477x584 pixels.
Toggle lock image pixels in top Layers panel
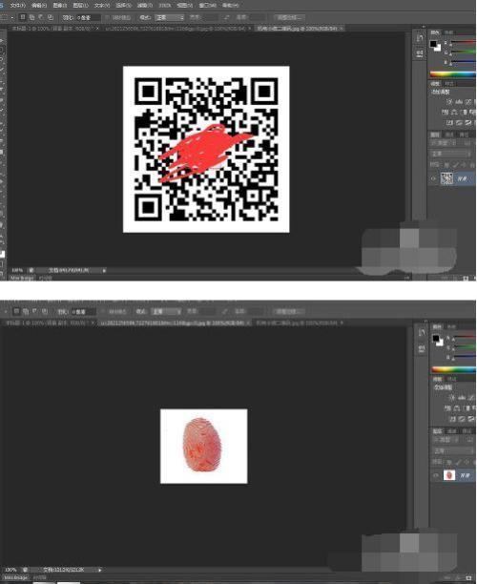(455, 164)
